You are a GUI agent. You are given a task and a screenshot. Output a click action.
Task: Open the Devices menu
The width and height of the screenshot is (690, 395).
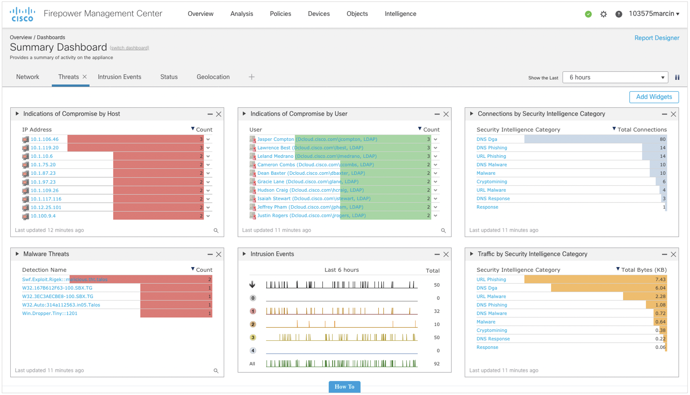(319, 14)
